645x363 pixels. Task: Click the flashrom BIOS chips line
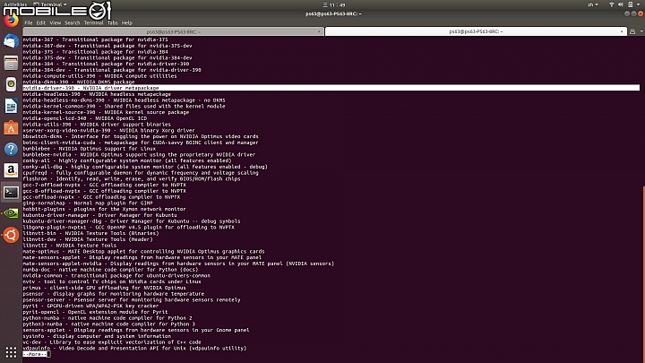(132, 178)
